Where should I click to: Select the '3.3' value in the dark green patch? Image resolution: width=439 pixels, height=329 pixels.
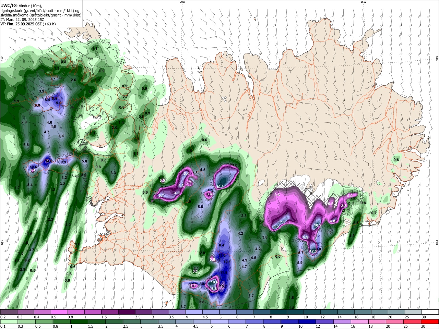tap(113, 173)
